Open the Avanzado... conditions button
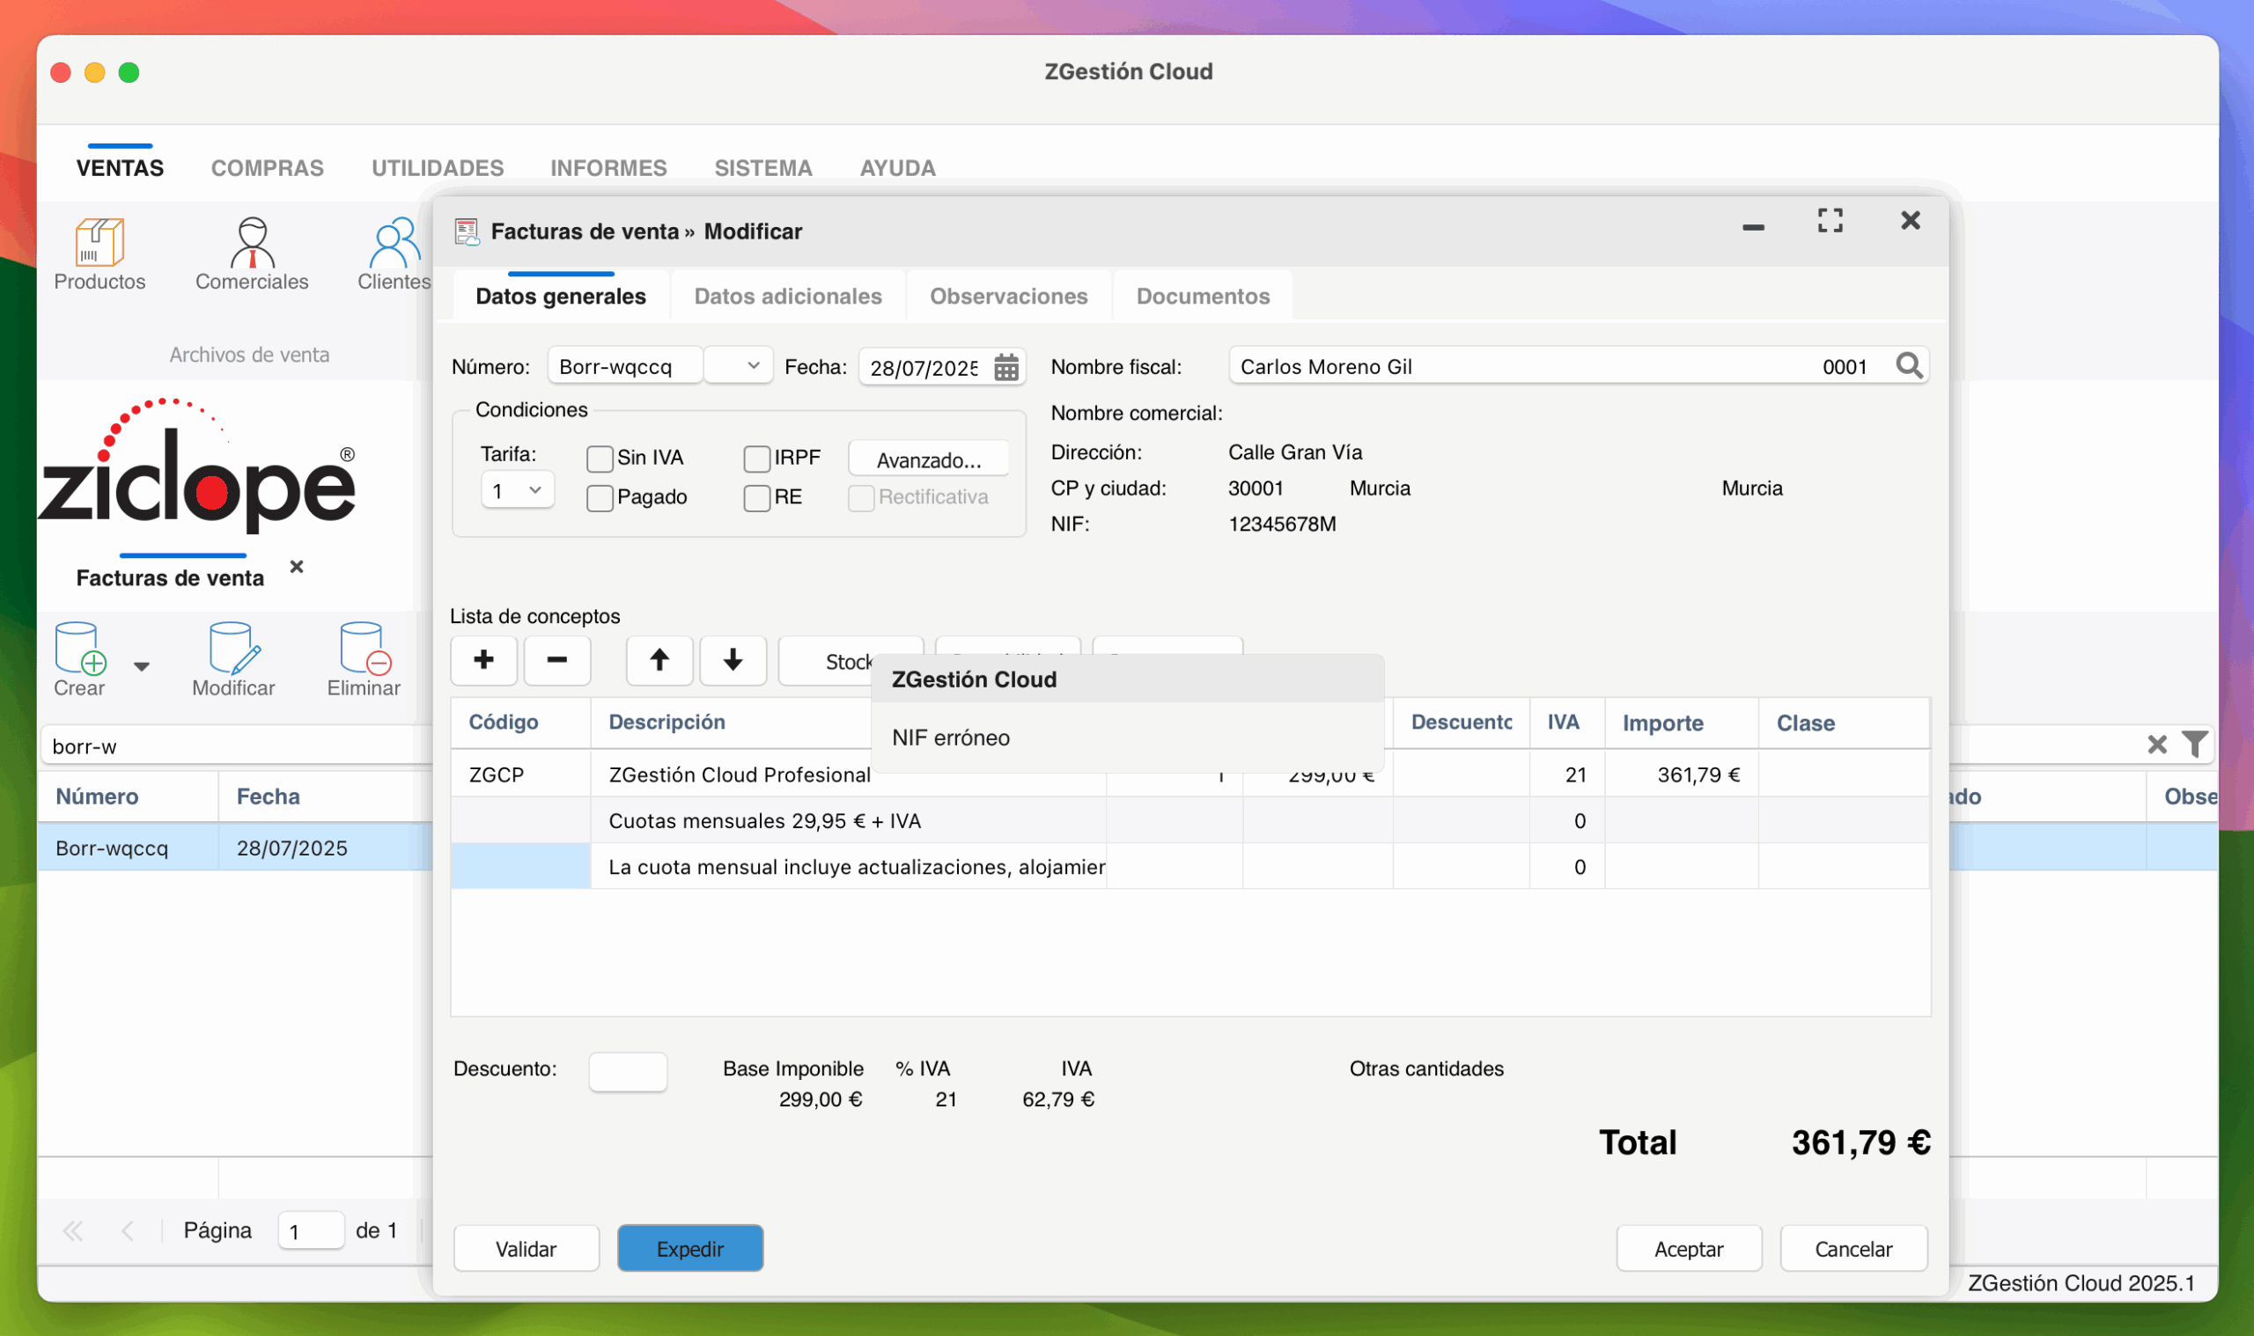The image size is (2254, 1336). click(x=928, y=460)
